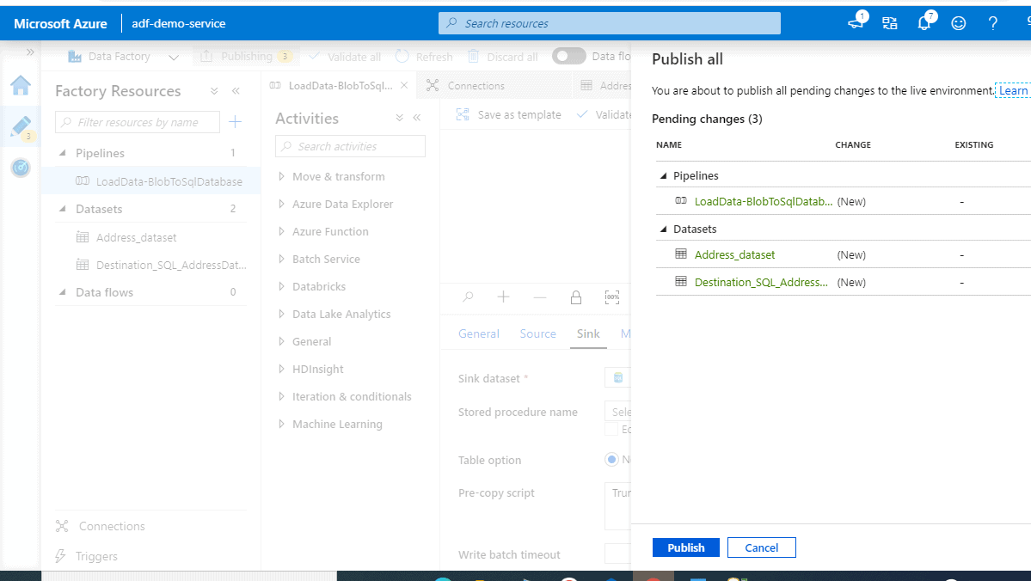Expand the Move & transform activities group
The image size is (1031, 581).
[x=281, y=177]
